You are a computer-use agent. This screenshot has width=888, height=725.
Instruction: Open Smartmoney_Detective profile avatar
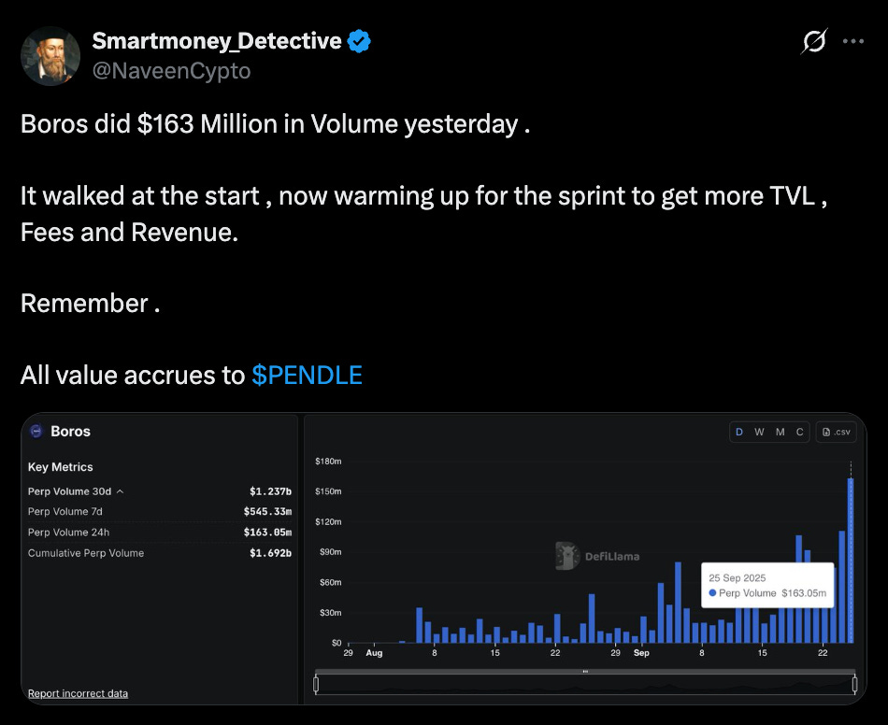pos(50,56)
